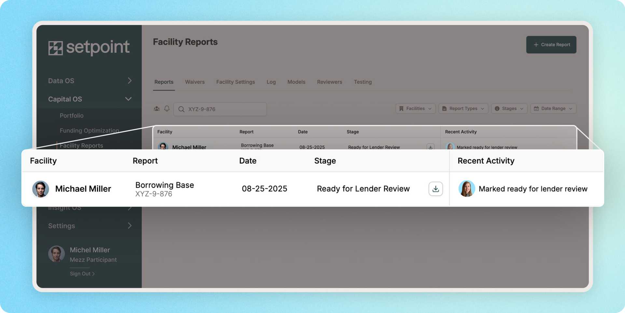Click the search magnifier icon

pyautogui.click(x=181, y=109)
